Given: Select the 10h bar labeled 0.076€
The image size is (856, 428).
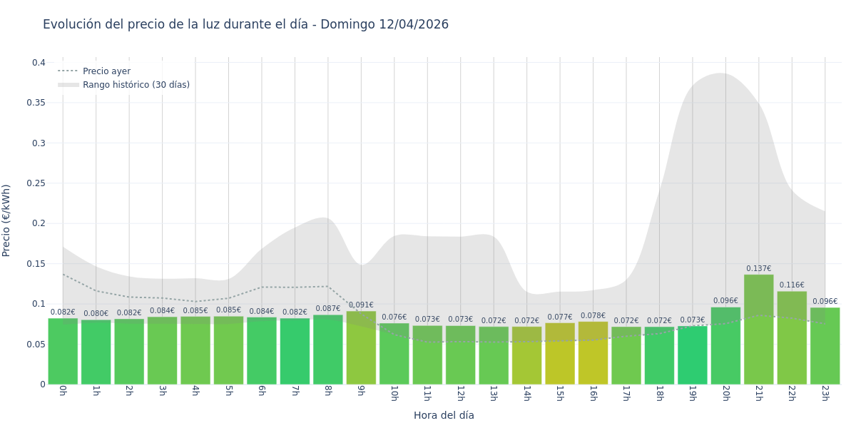Looking at the screenshot, I should [x=394, y=354].
